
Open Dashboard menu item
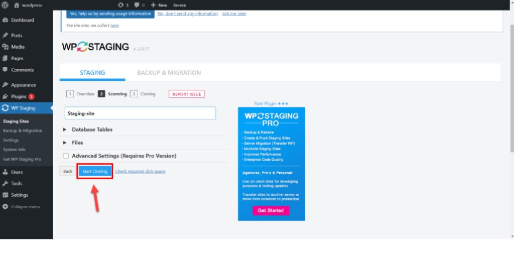point(23,20)
